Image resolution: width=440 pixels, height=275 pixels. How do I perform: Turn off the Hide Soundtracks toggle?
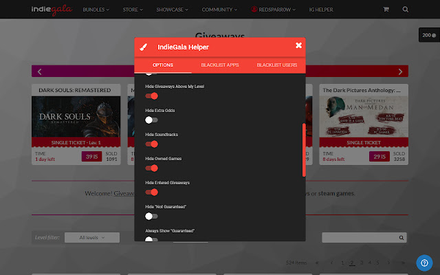151,144
